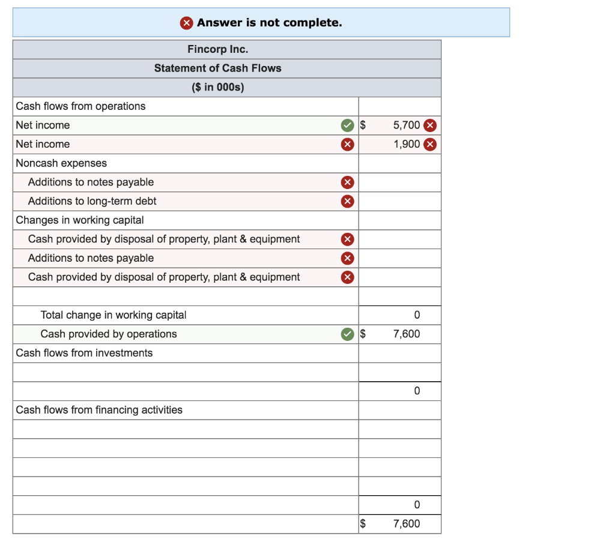The width and height of the screenshot is (615, 548).
Task: Open the 'Additions to long-term debt' dropdown cell
Action: coord(180,201)
